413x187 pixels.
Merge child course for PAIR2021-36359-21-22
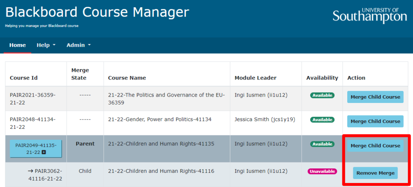point(375,97)
